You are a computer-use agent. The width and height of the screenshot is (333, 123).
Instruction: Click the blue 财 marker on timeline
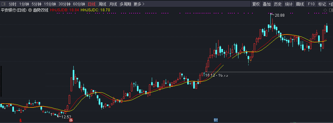point(216,120)
